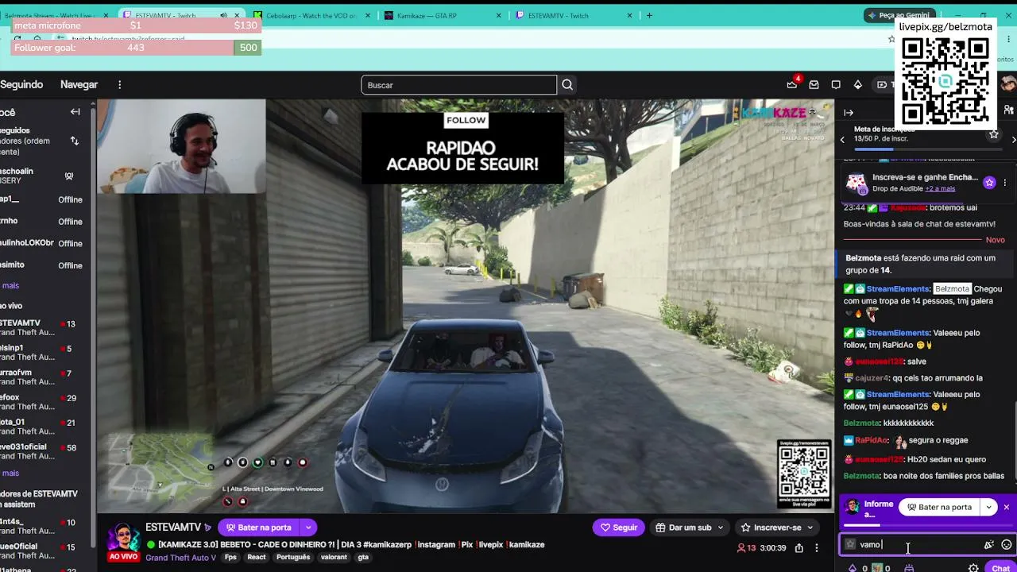Click the StreamElements name in Belzmota raid message
Screen dimensions: 1017x572
pos(898,289)
